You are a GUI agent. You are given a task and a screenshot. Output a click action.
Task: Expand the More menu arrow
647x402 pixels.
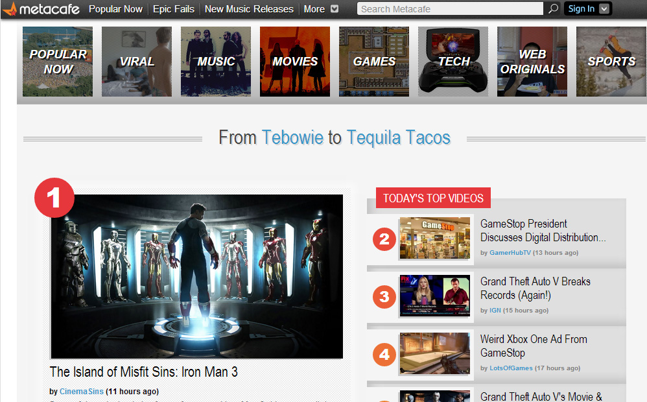click(335, 8)
